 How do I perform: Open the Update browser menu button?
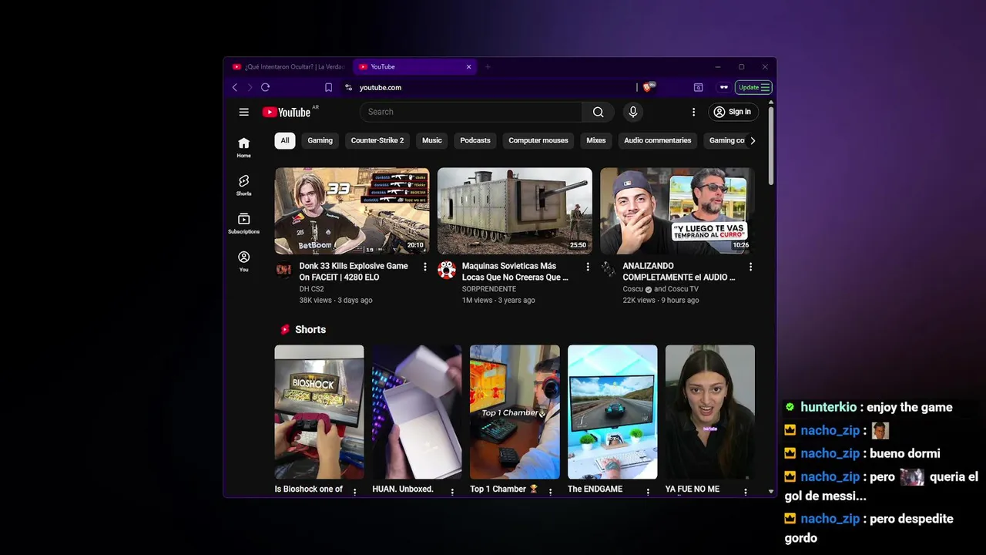click(x=753, y=87)
